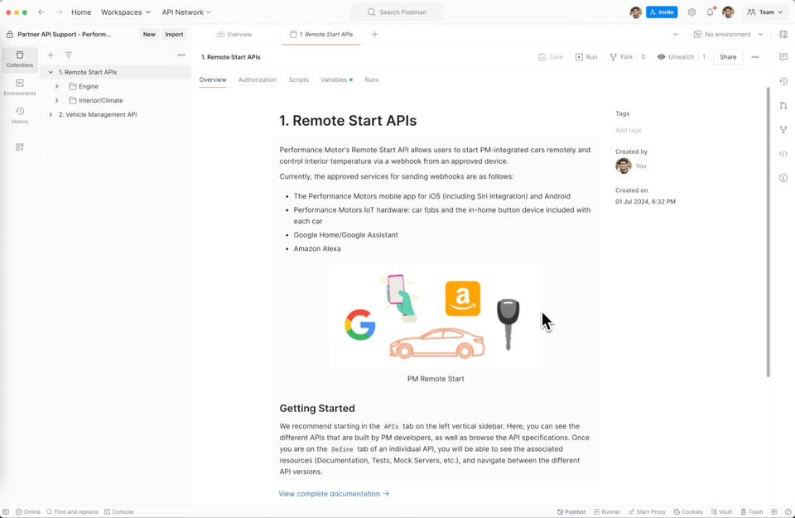Open the environment quick look icon

coord(783,35)
